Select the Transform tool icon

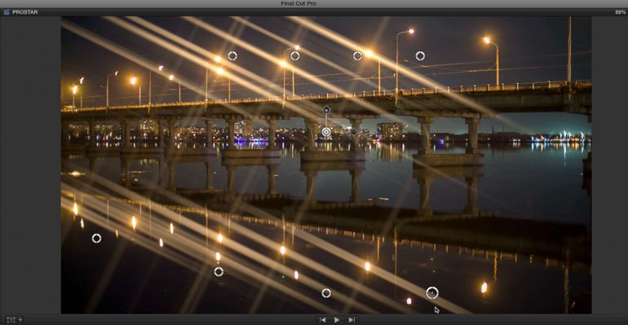pyautogui.click(x=11, y=320)
